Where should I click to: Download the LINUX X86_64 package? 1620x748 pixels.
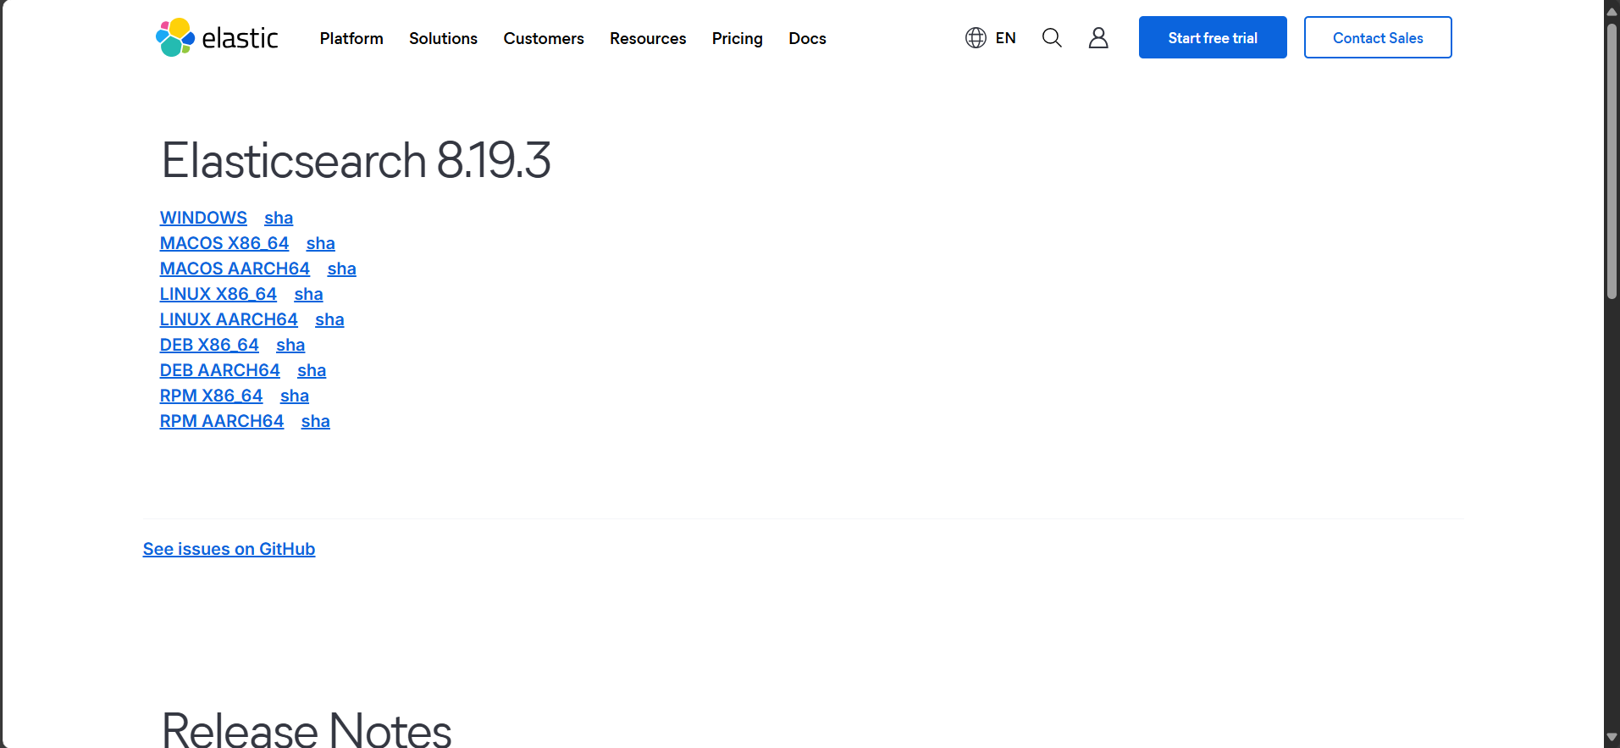[218, 294]
